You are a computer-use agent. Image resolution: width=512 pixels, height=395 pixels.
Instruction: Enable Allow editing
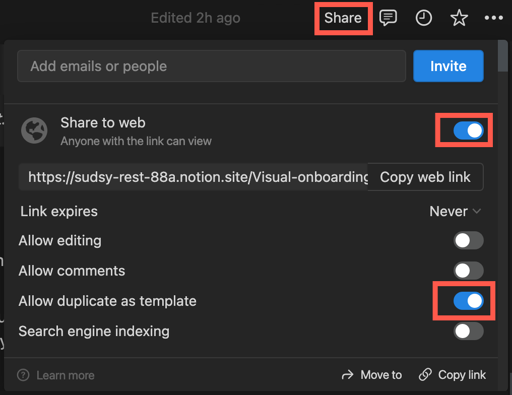coord(468,240)
